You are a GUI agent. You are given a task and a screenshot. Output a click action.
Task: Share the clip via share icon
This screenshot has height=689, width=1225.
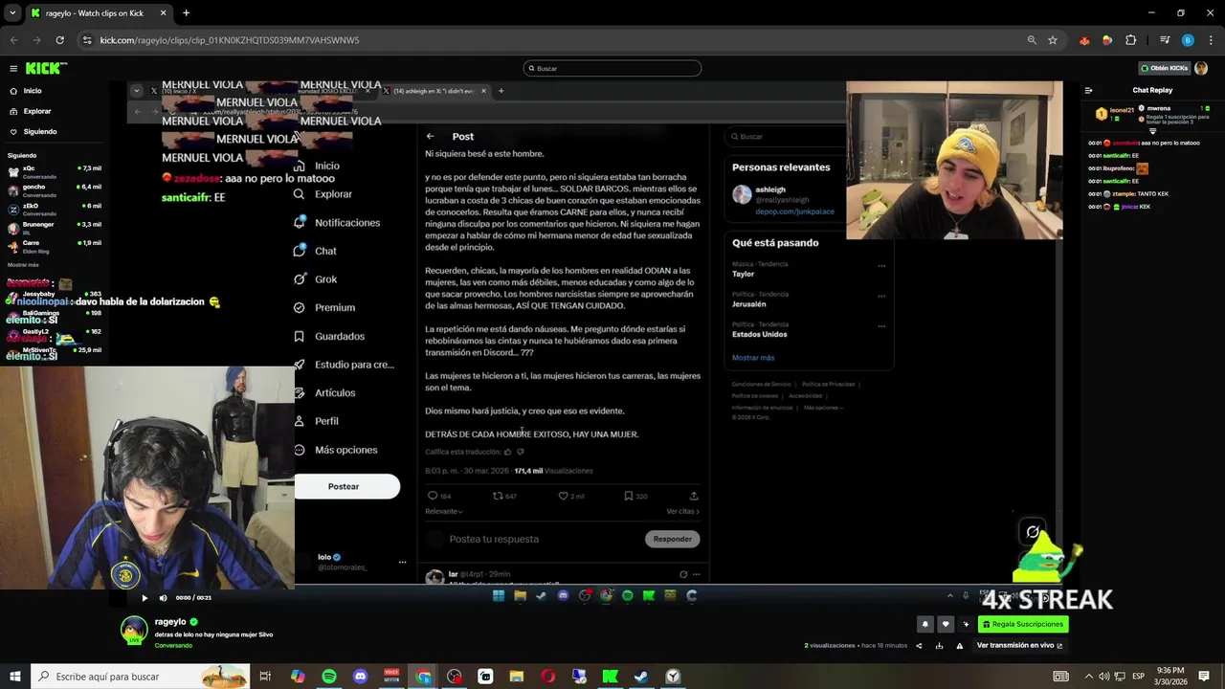pos(919,646)
